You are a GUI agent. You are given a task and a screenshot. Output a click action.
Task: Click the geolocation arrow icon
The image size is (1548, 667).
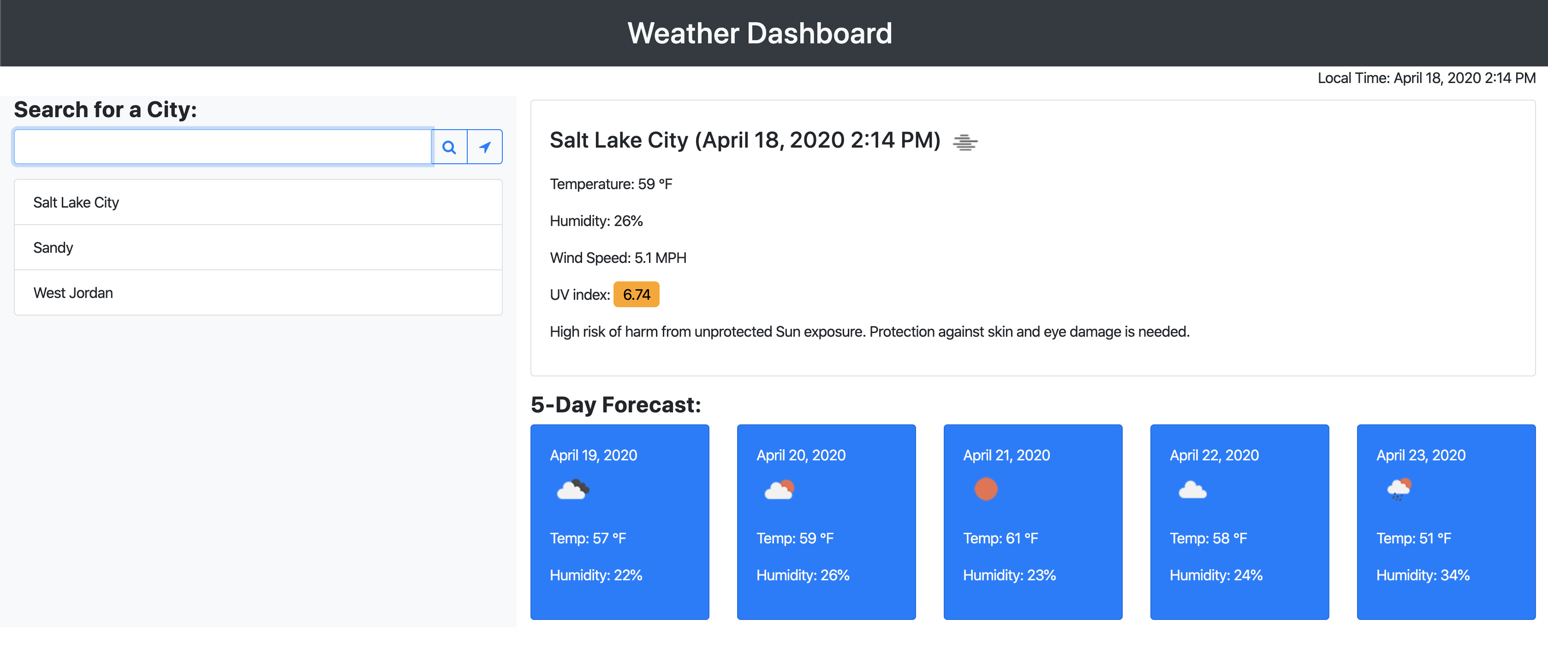484,146
